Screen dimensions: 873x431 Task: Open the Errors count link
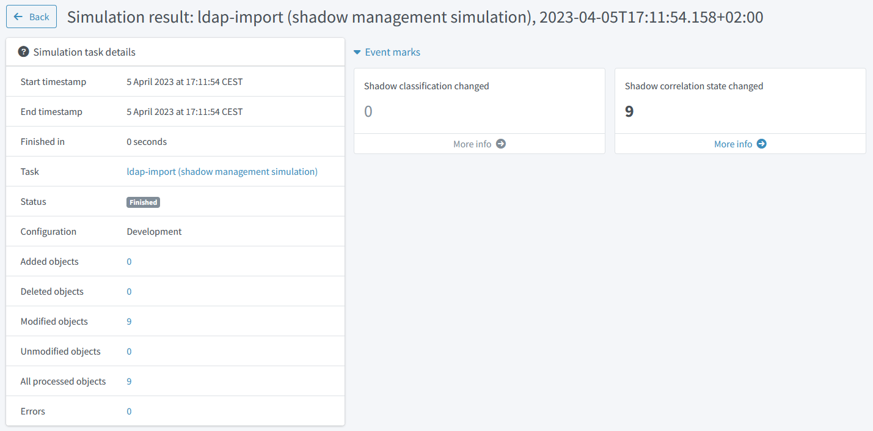coord(129,411)
